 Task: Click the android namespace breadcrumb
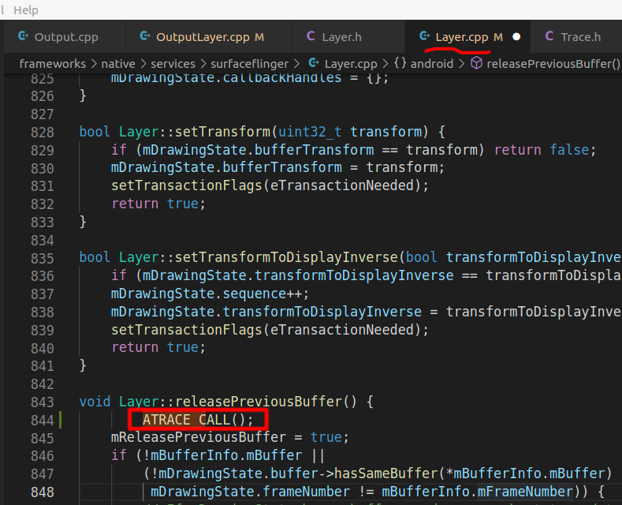point(431,64)
